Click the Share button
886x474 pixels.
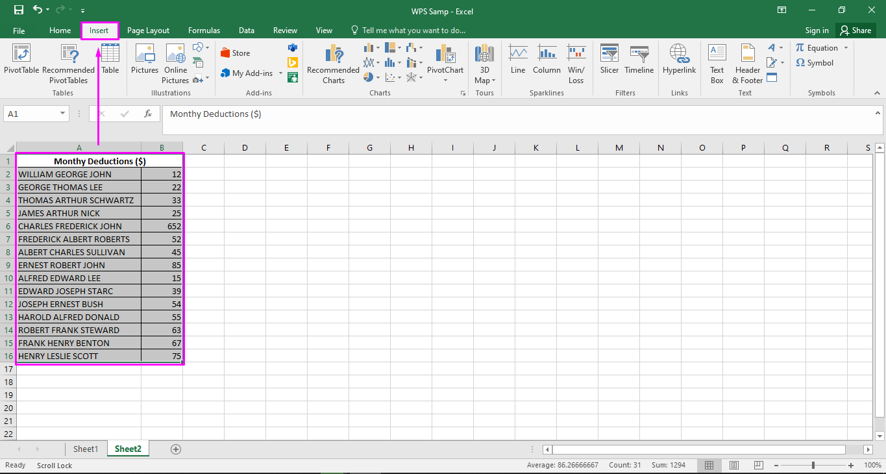pyautogui.click(x=856, y=30)
